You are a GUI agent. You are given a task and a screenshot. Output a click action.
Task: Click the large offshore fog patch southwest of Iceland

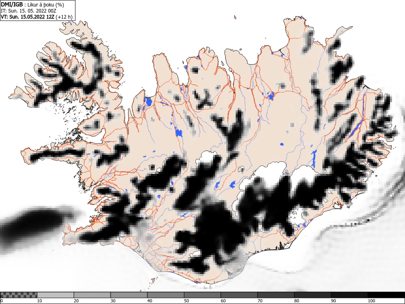34,226
